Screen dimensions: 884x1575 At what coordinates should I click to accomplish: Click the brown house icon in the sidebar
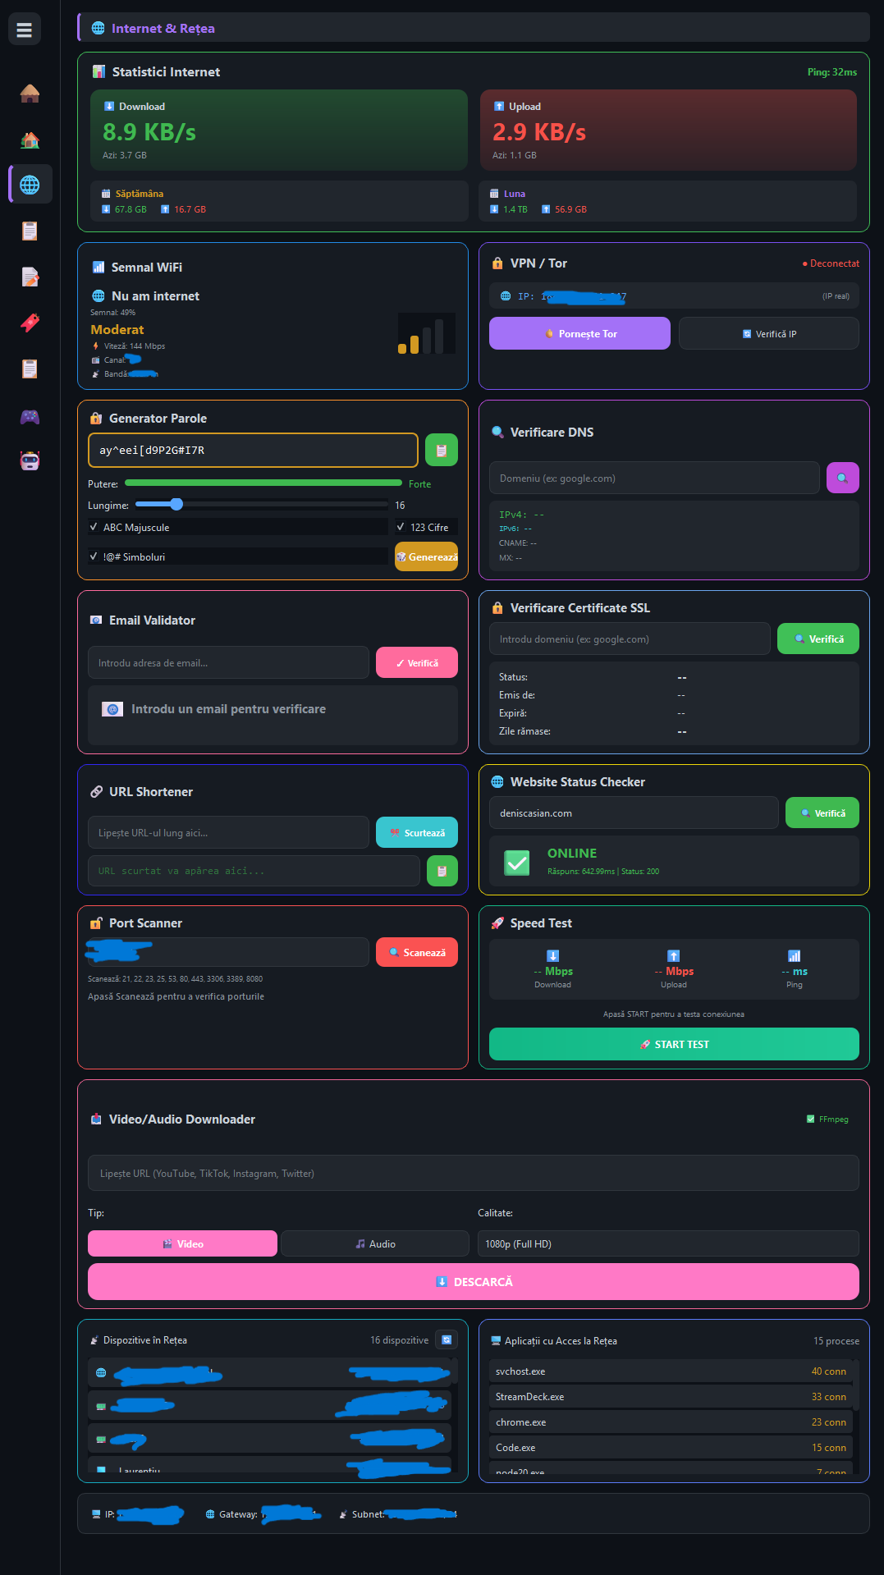pyautogui.click(x=30, y=94)
